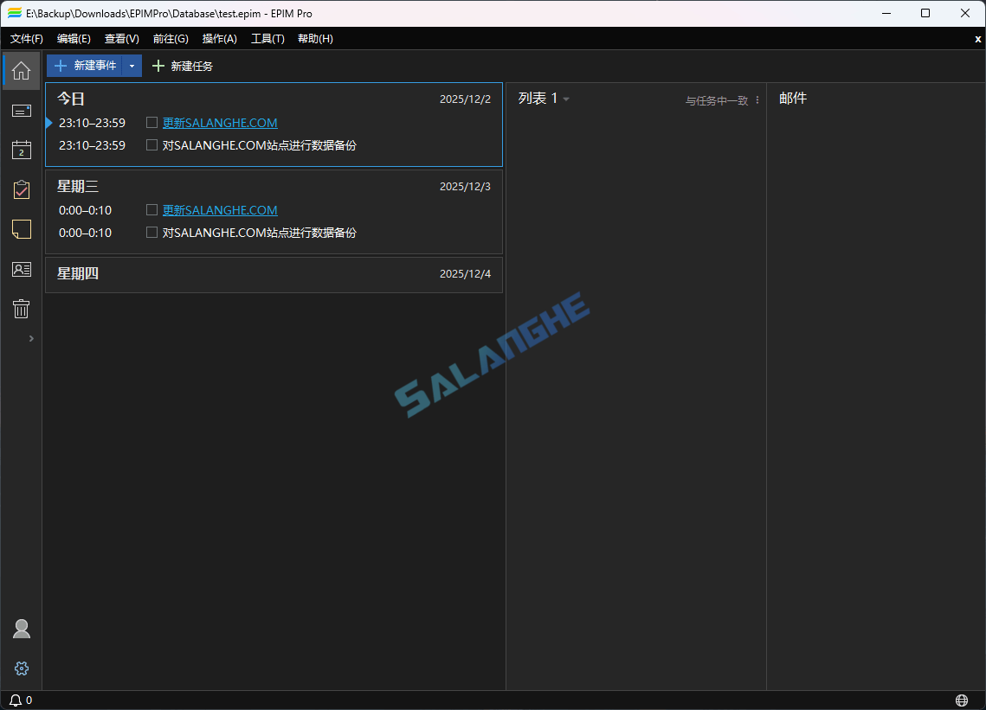Viewport: 986px width, 710px height.
Task: Open the user account profile icon
Action: pos(22,629)
